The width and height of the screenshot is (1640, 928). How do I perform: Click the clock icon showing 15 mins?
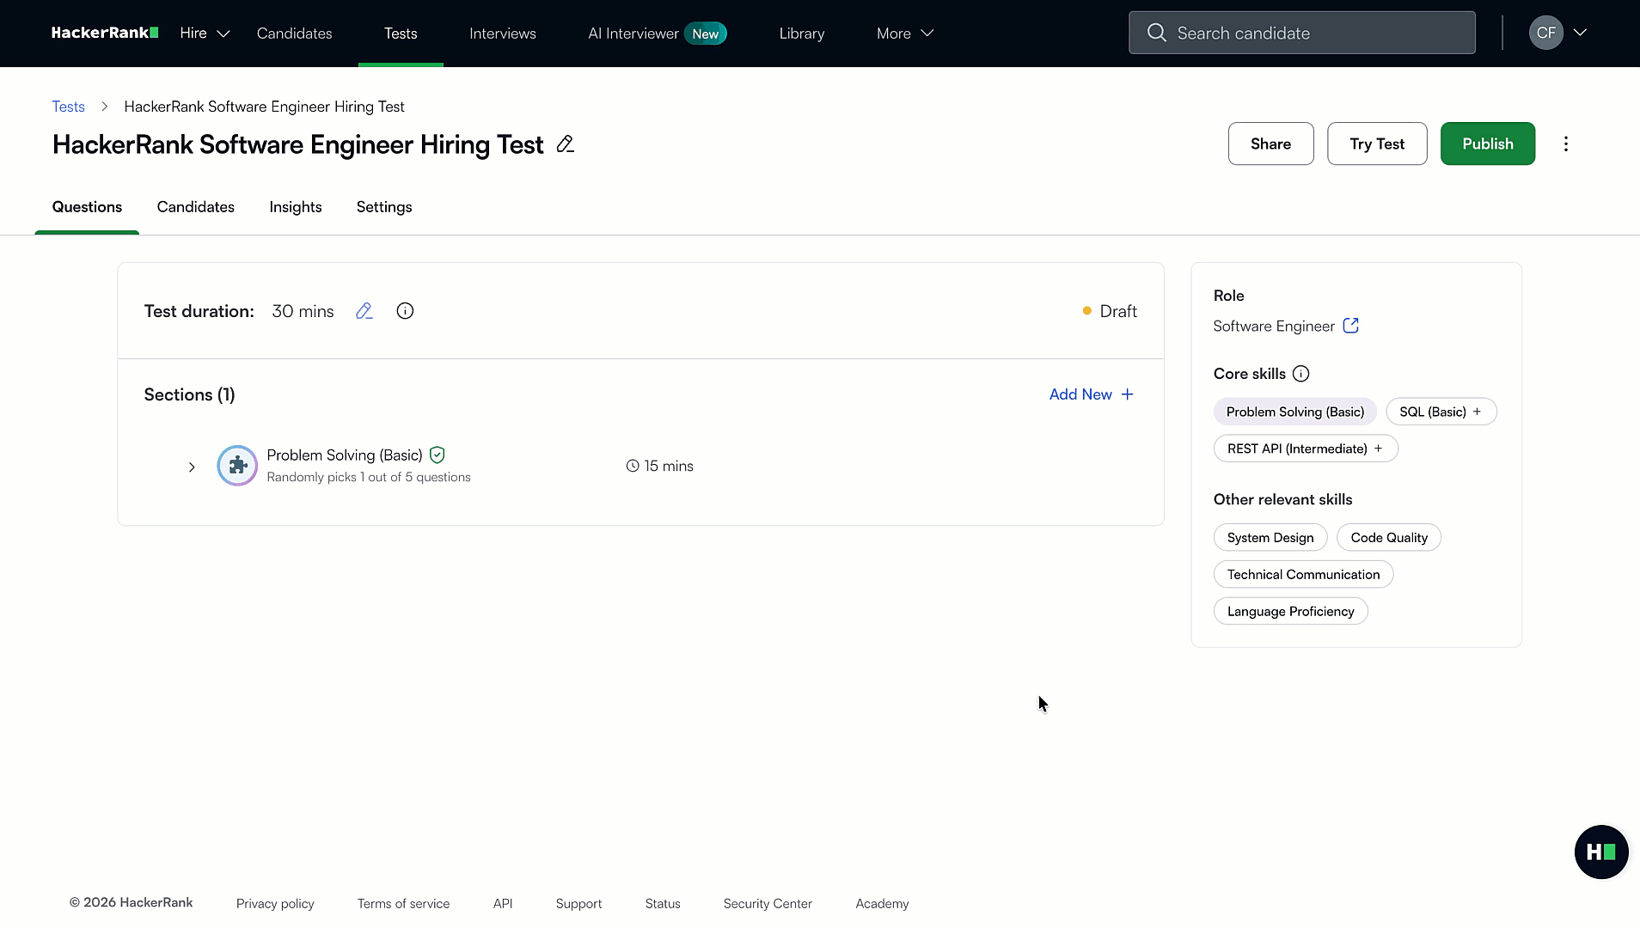(633, 466)
